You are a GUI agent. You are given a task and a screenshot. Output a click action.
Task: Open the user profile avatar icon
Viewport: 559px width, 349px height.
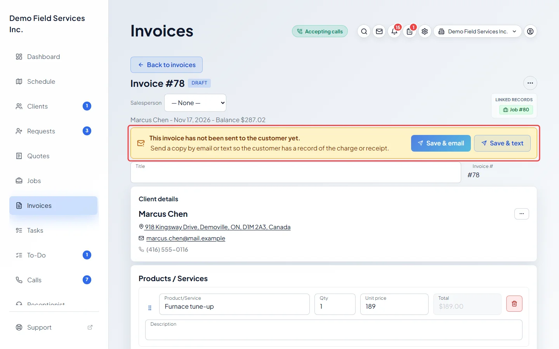tap(530, 31)
